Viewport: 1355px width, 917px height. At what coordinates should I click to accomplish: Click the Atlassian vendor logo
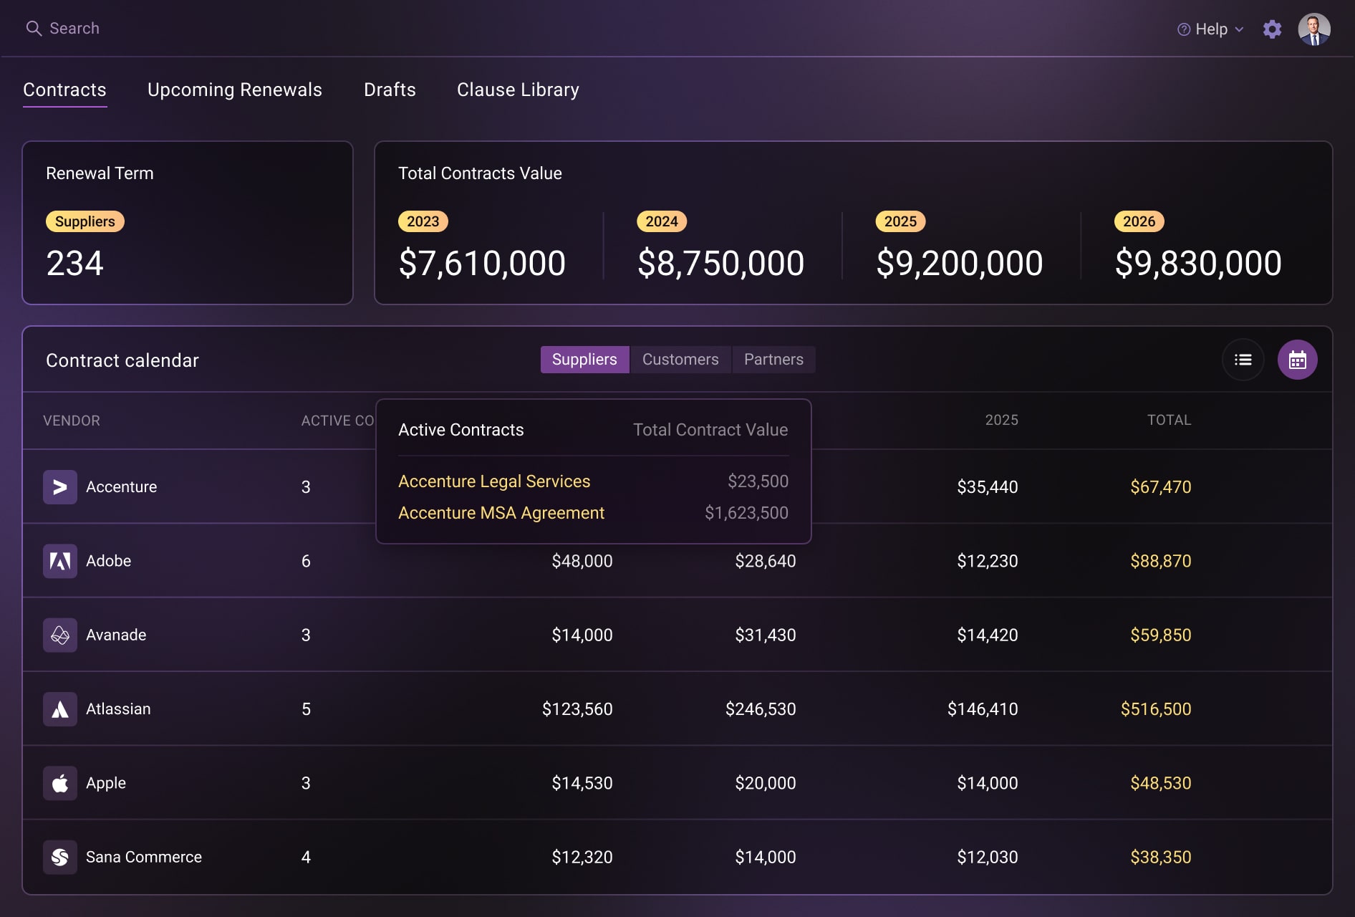coord(60,709)
